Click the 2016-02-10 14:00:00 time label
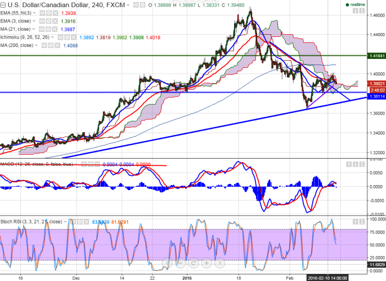 coord(327,278)
